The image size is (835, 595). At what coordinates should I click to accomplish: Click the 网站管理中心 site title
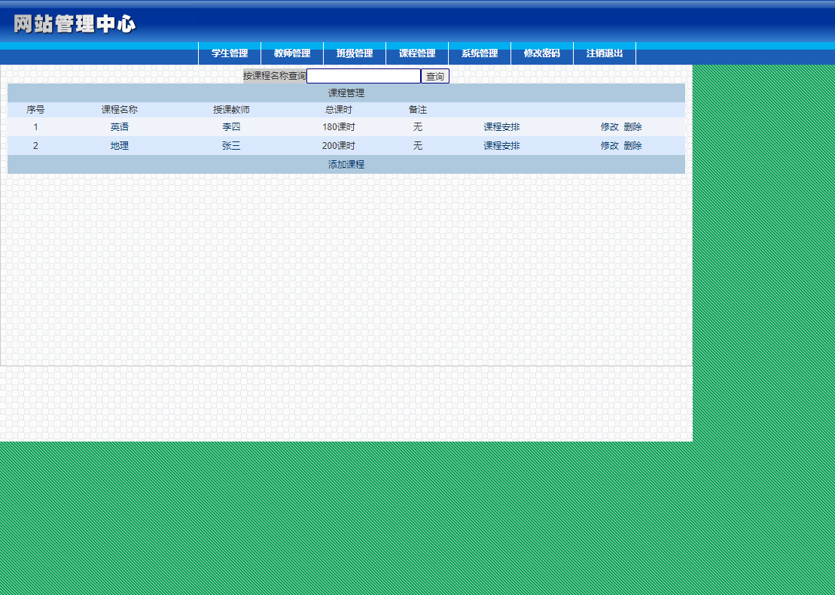point(75,24)
